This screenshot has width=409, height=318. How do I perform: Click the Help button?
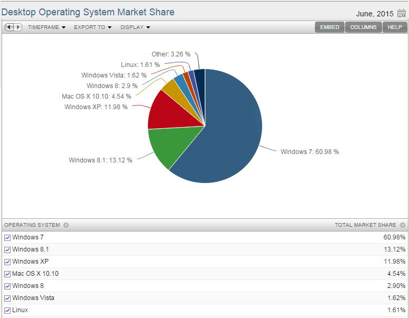395,27
